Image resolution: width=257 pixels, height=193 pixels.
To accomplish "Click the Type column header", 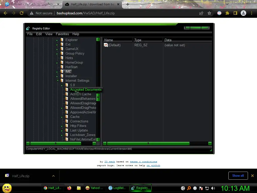I will (x=148, y=40).
